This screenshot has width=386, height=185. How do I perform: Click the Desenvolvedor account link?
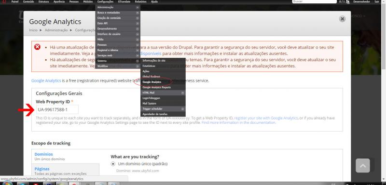[x=361, y=2]
